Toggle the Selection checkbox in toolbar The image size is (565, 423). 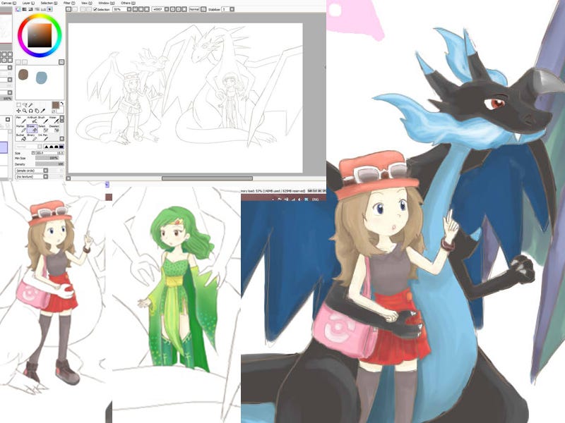(95, 9)
